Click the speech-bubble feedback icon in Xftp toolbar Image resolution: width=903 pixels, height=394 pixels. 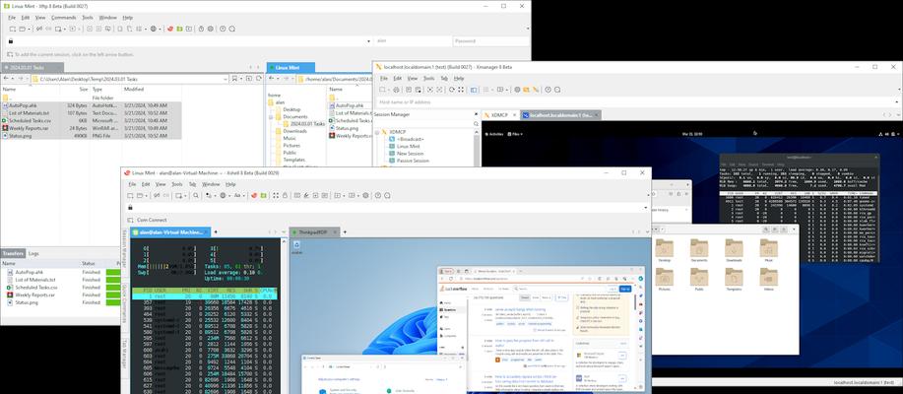(232, 29)
